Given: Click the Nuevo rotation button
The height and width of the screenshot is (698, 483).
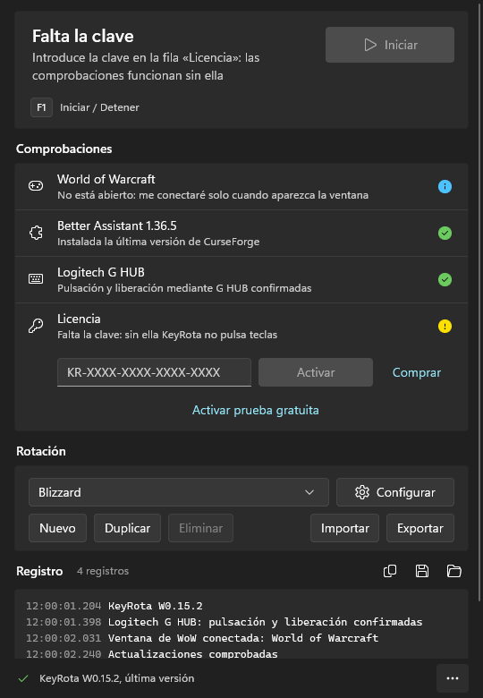Looking at the screenshot, I should [58, 528].
